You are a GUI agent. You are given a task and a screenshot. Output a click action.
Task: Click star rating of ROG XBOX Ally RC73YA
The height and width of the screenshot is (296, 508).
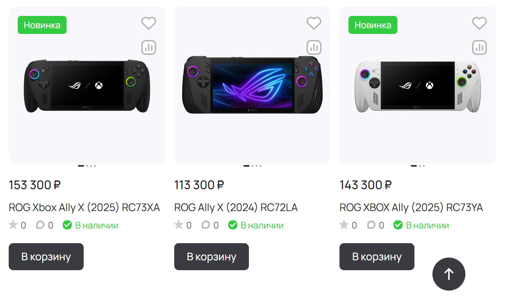344,225
